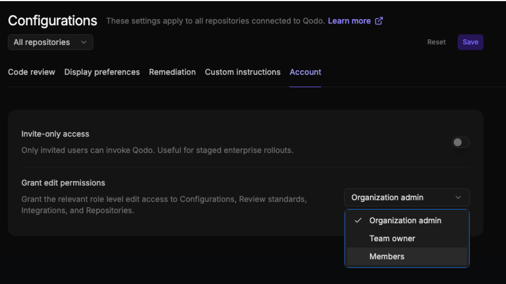The image size is (506, 284).
Task: Click the Invite-only access label
Action: (x=55, y=134)
